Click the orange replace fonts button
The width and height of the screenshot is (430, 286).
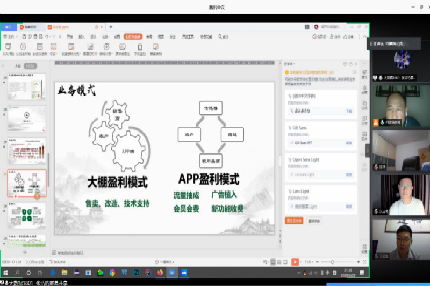tap(294, 220)
